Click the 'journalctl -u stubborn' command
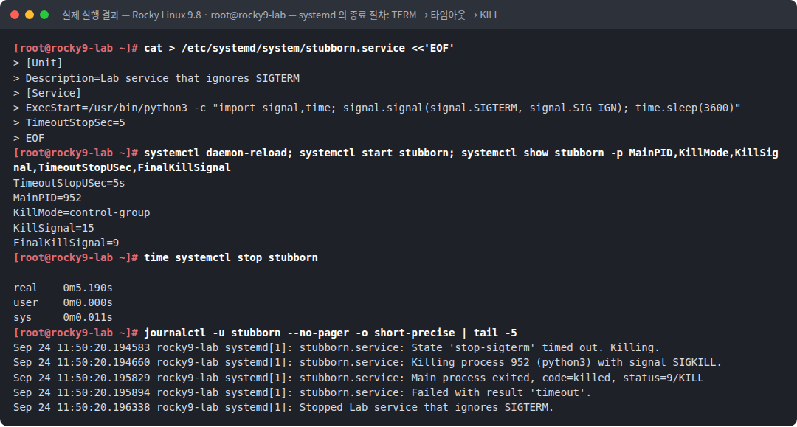Viewport: 797px width, 427px height. pos(331,333)
